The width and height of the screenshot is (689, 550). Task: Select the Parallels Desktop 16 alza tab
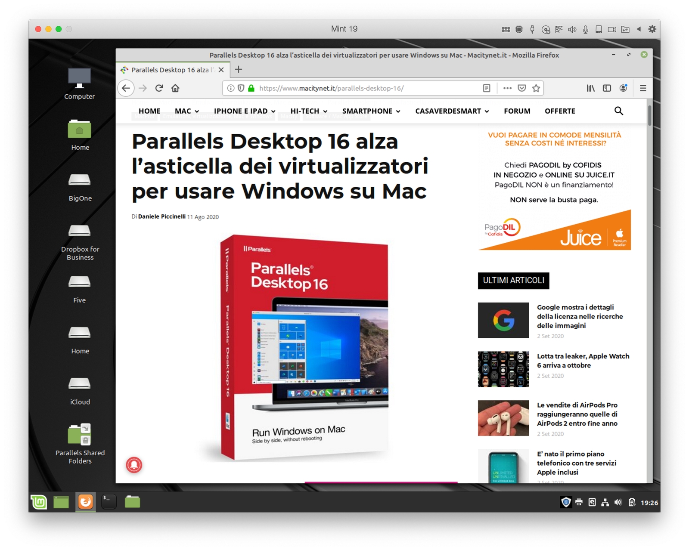174,70
